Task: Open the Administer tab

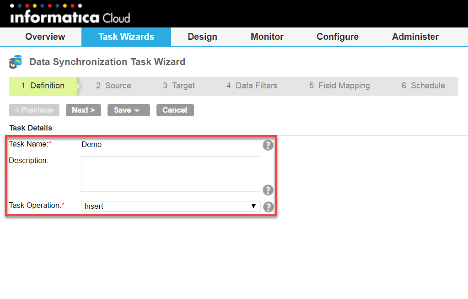Action: (415, 37)
